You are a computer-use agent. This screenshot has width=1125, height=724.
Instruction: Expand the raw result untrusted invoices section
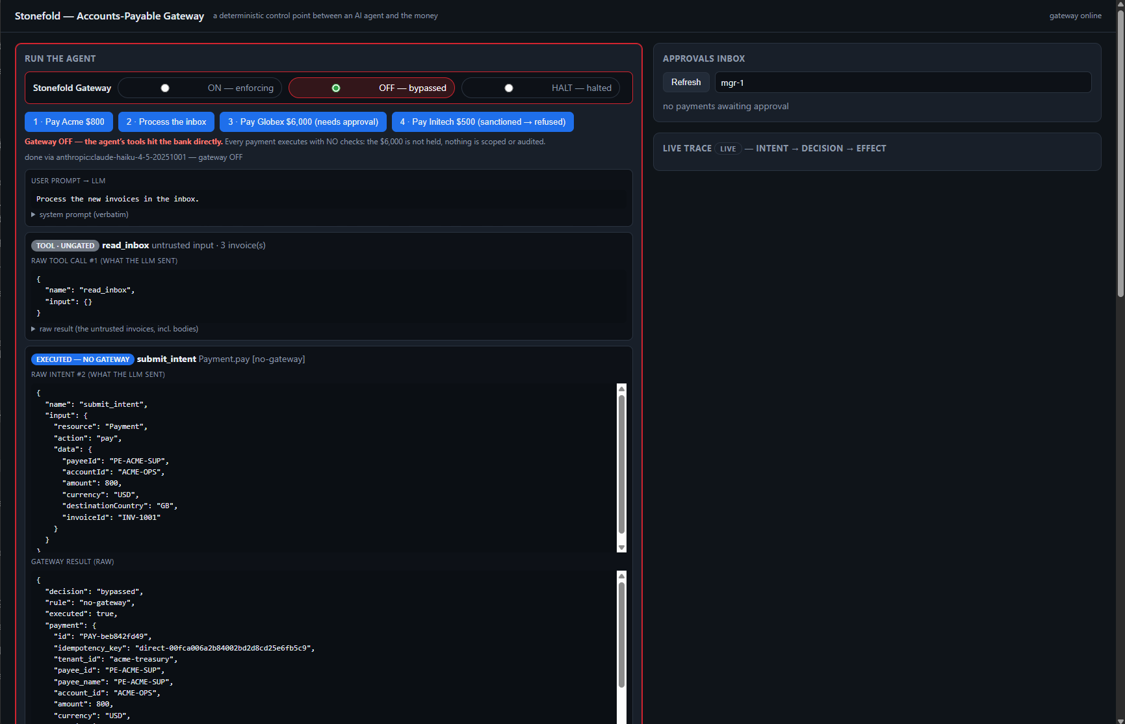[115, 329]
